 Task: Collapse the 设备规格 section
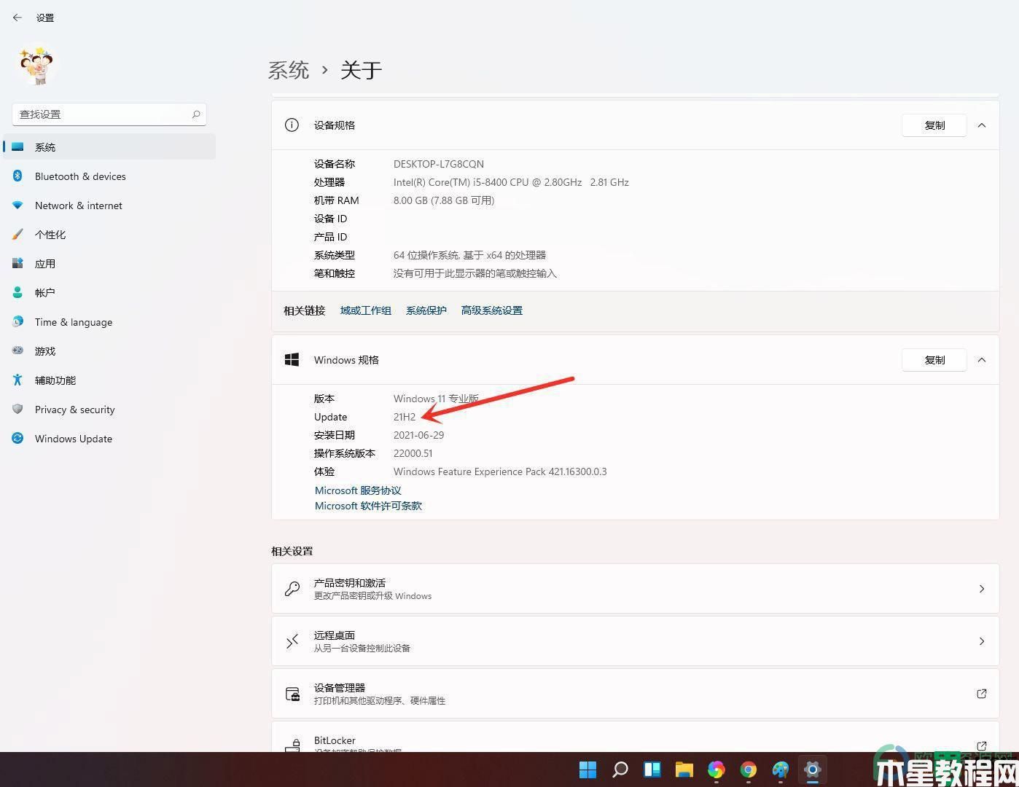pyautogui.click(x=982, y=125)
